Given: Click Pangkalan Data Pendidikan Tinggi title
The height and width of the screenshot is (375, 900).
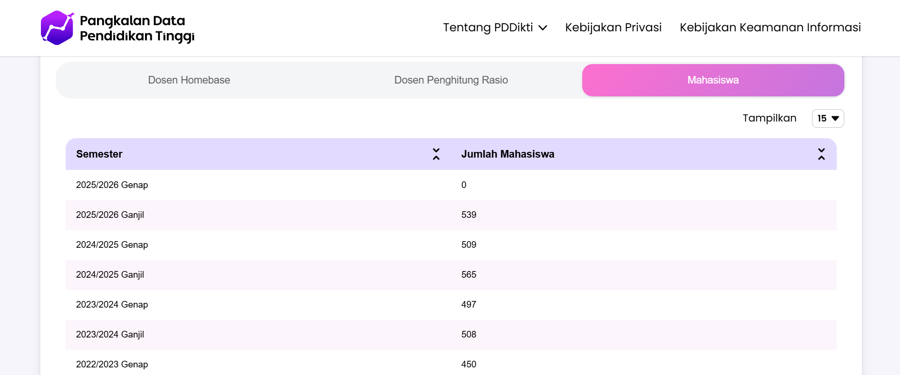Looking at the screenshot, I should pos(137,28).
